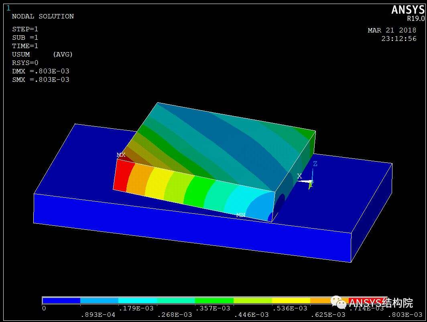Click the NODAL SOLUTION title text
This screenshot has width=427, height=322.
[x=43, y=16]
